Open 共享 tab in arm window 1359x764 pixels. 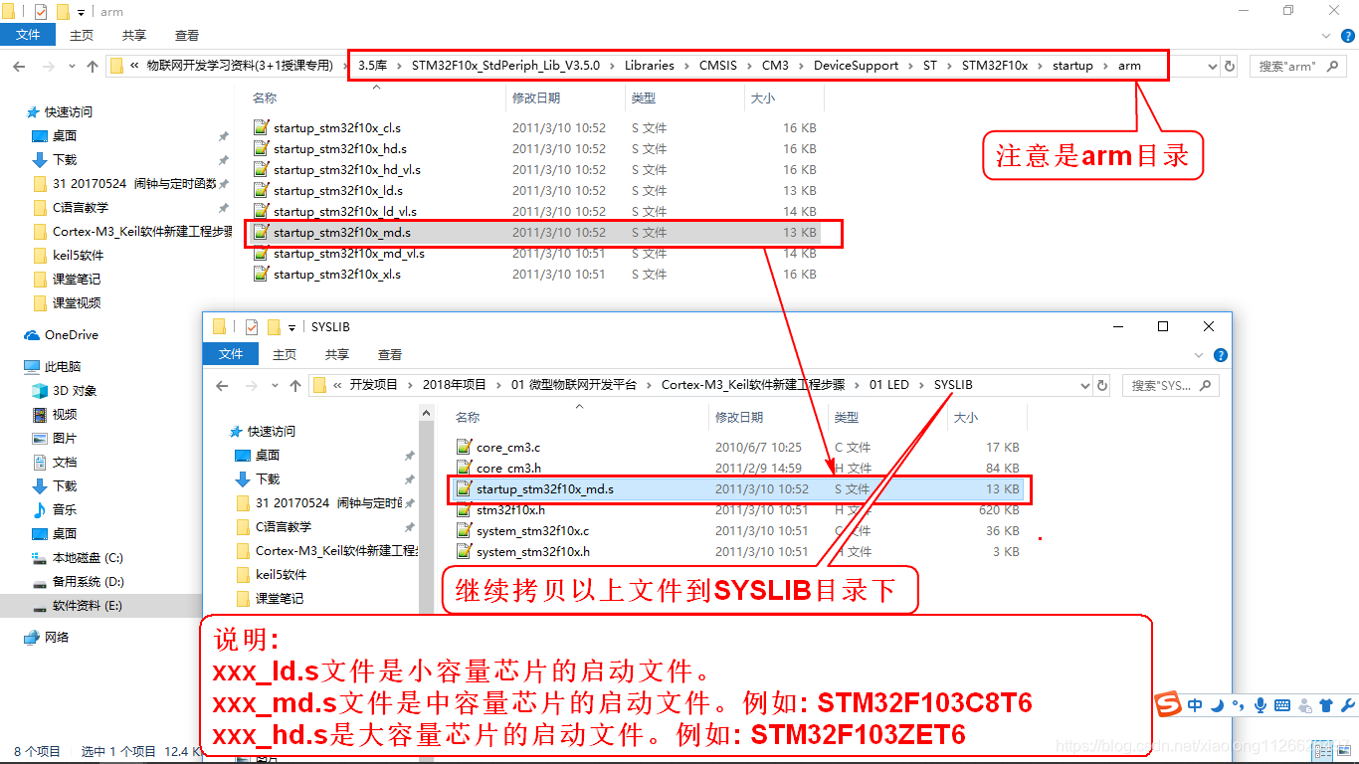pos(134,35)
